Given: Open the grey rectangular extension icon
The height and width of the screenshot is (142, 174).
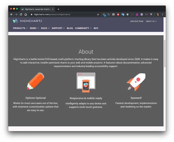Looking at the screenshot, I should [x=113, y=14].
